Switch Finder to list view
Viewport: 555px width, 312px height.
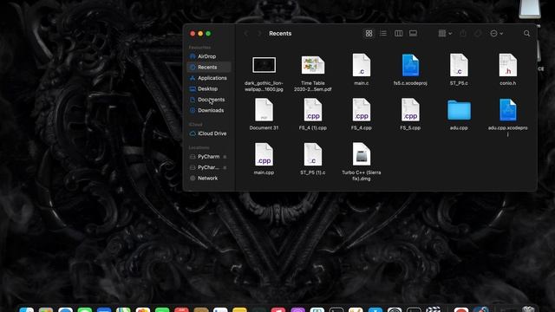(x=383, y=33)
